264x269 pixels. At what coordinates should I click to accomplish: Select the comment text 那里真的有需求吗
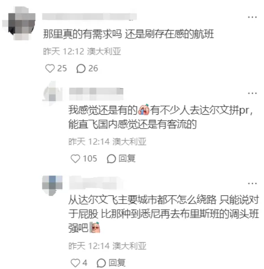click(x=82, y=34)
